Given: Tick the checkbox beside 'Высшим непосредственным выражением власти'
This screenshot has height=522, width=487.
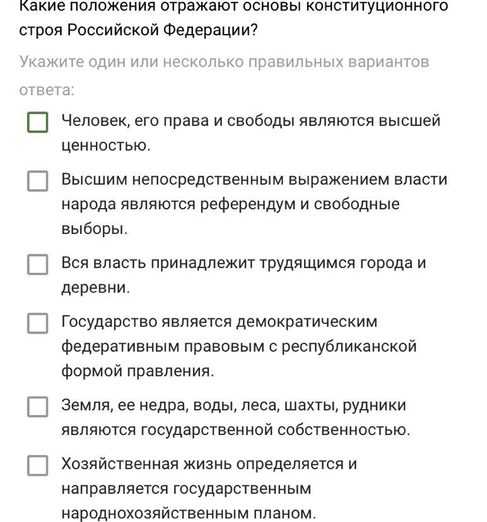Looking at the screenshot, I should click(38, 181).
